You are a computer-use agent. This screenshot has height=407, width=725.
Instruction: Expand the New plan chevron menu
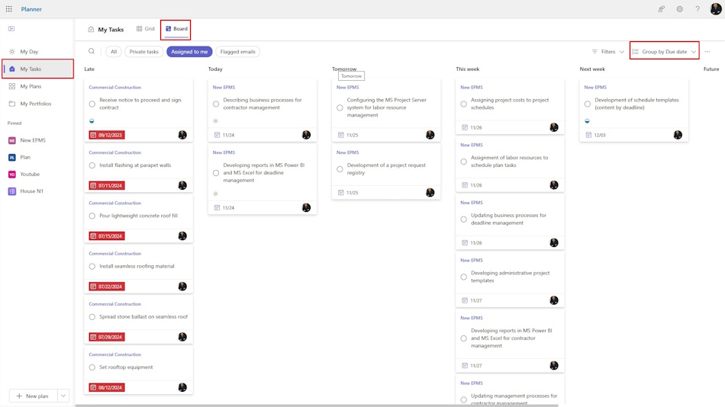[x=63, y=396]
